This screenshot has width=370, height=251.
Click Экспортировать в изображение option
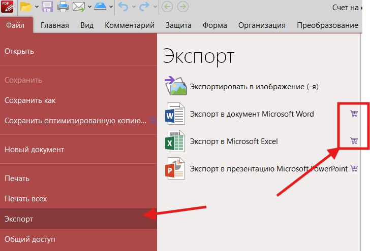254,87
